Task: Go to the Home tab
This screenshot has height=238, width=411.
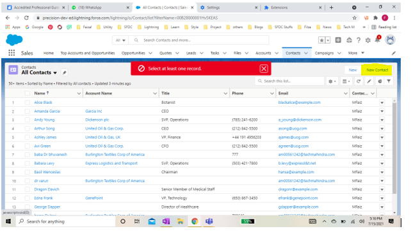Action: (x=49, y=53)
